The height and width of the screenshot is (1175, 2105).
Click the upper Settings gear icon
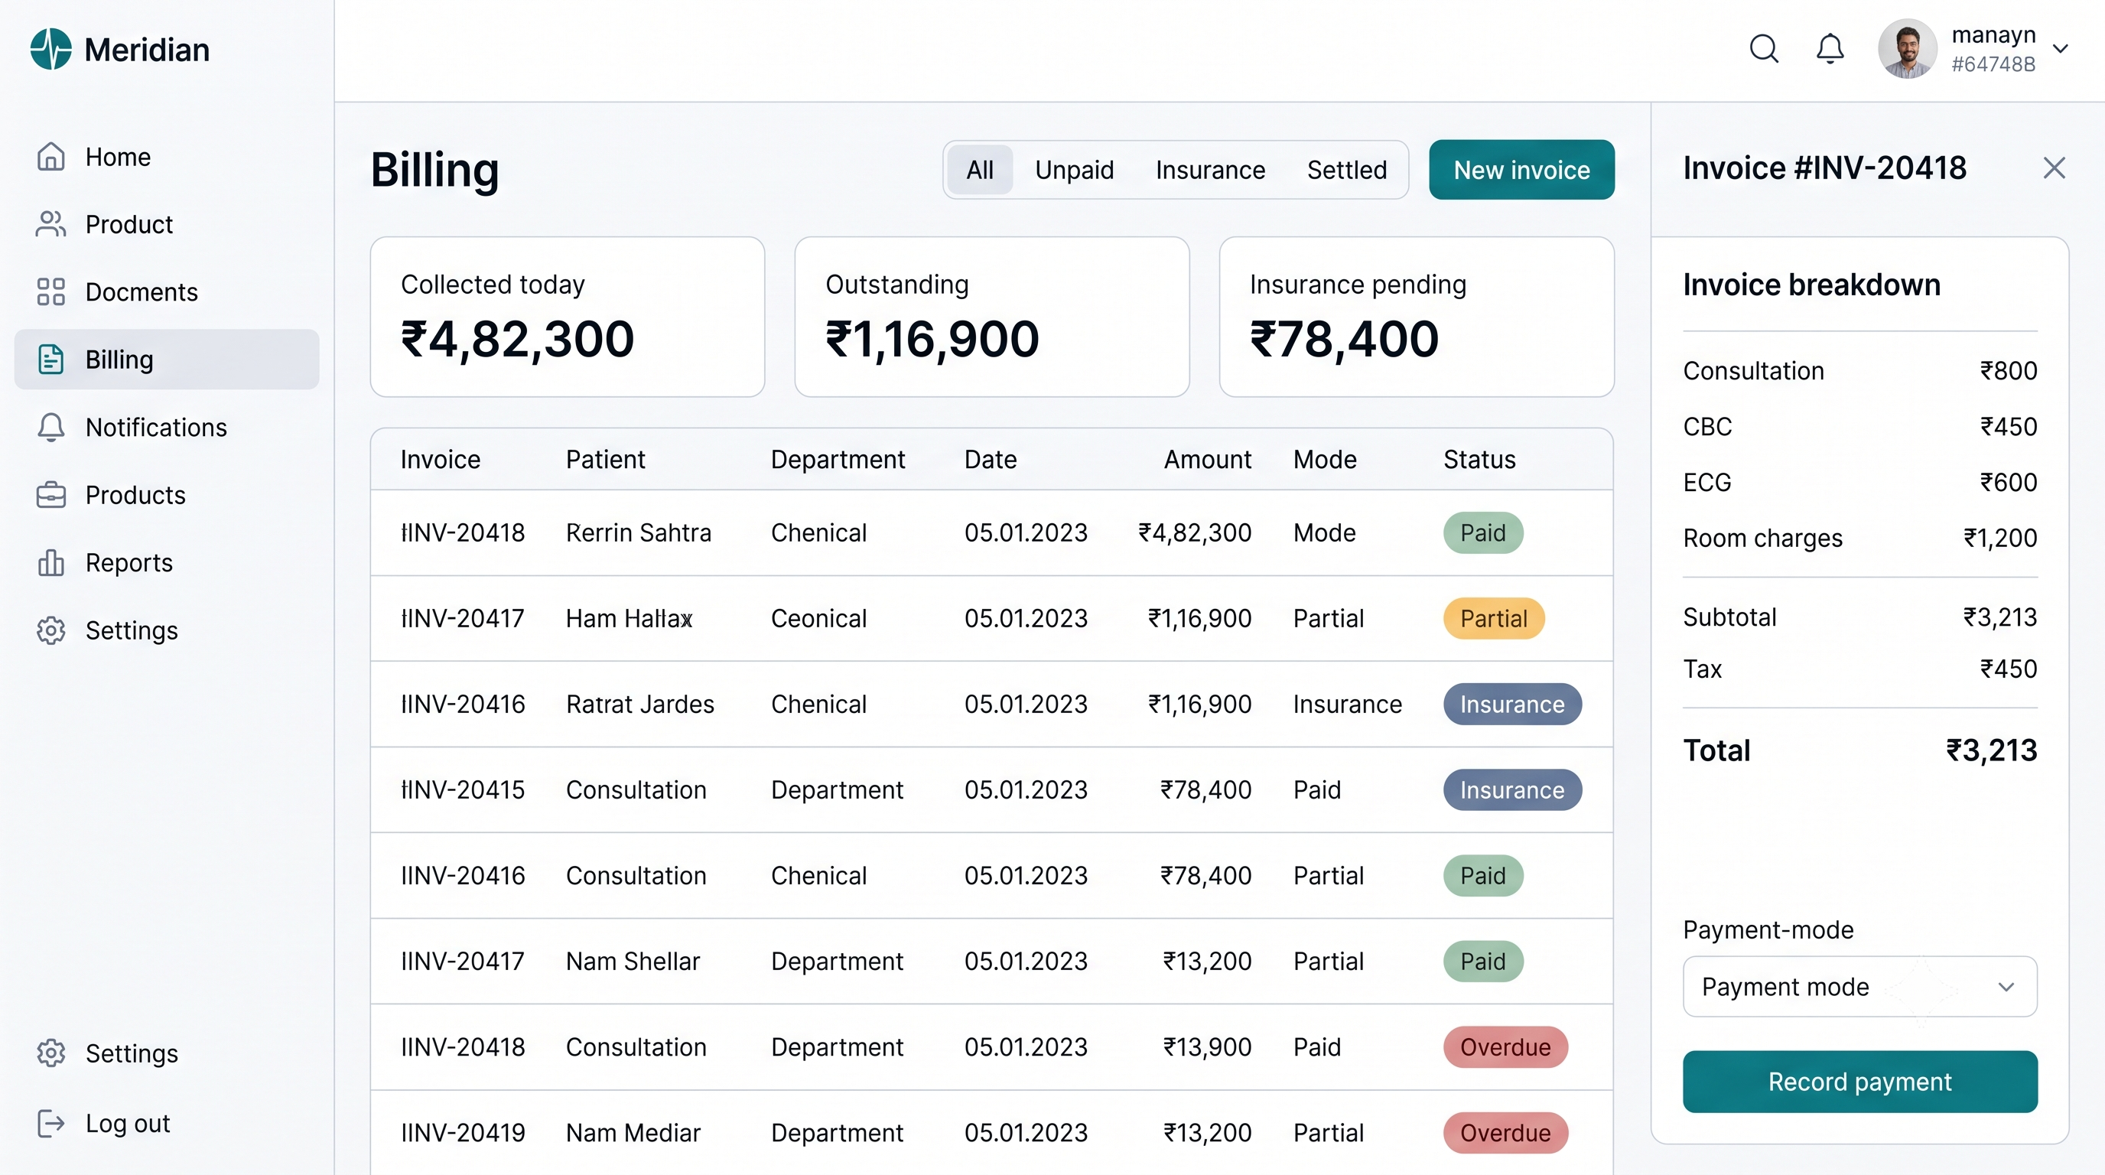(50, 631)
